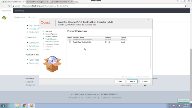The height and width of the screenshot is (108, 192).
Task: Open Buy Online link
Action: point(34,25)
